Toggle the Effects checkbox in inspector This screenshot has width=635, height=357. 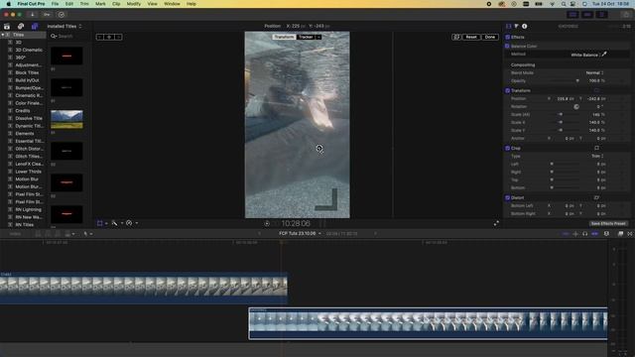(x=507, y=38)
